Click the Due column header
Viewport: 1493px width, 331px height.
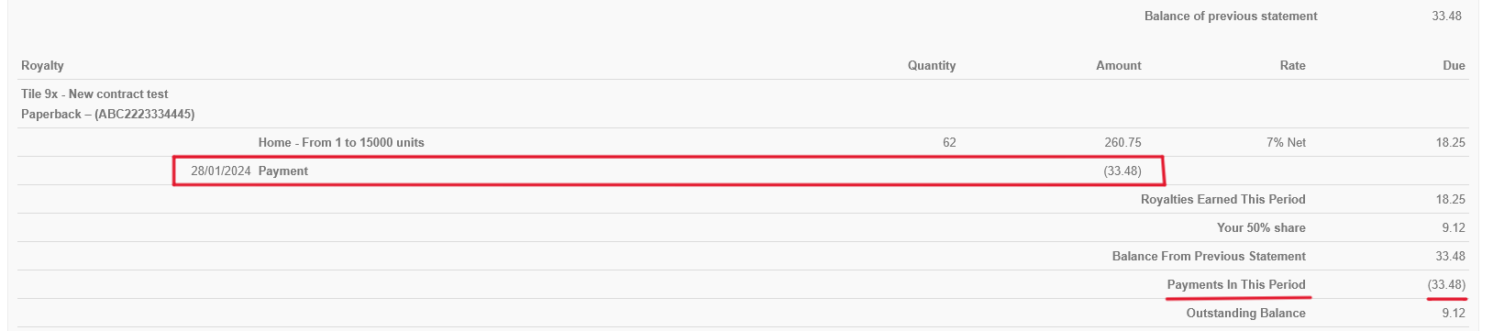(1454, 65)
